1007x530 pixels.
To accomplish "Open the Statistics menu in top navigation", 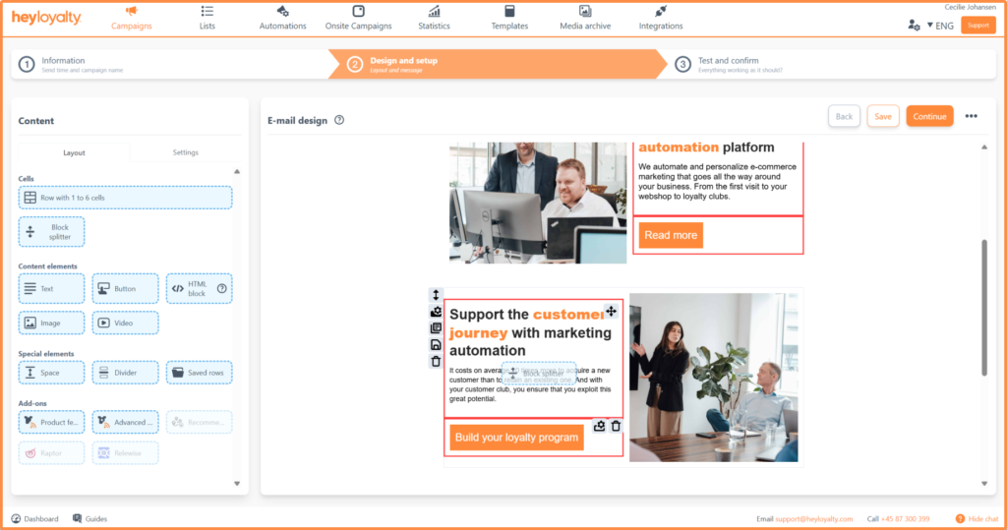I will tap(434, 18).
